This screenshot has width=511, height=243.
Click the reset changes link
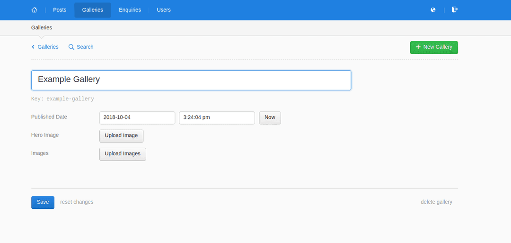point(77,202)
